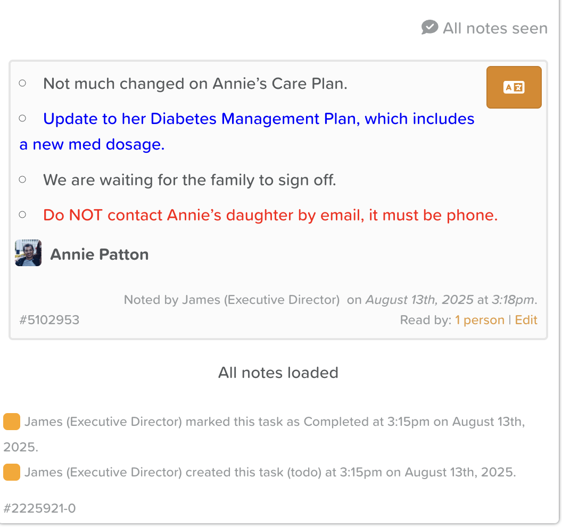Click note ID #5102953
Screen dimensions: 562x527
click(49, 320)
